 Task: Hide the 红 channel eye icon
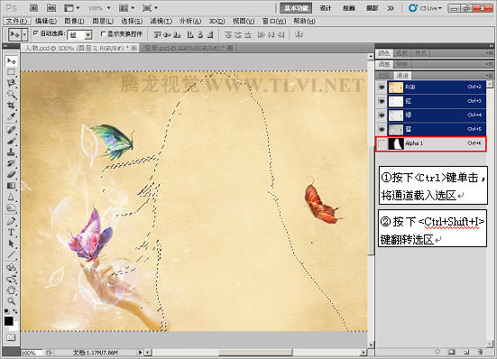[382, 101]
